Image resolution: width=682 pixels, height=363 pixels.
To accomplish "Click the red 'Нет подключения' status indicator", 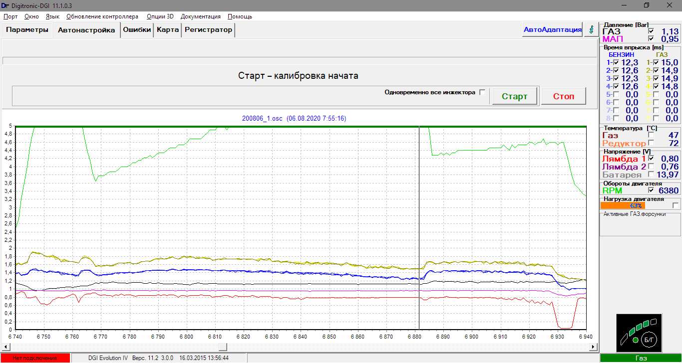I will coord(34,358).
